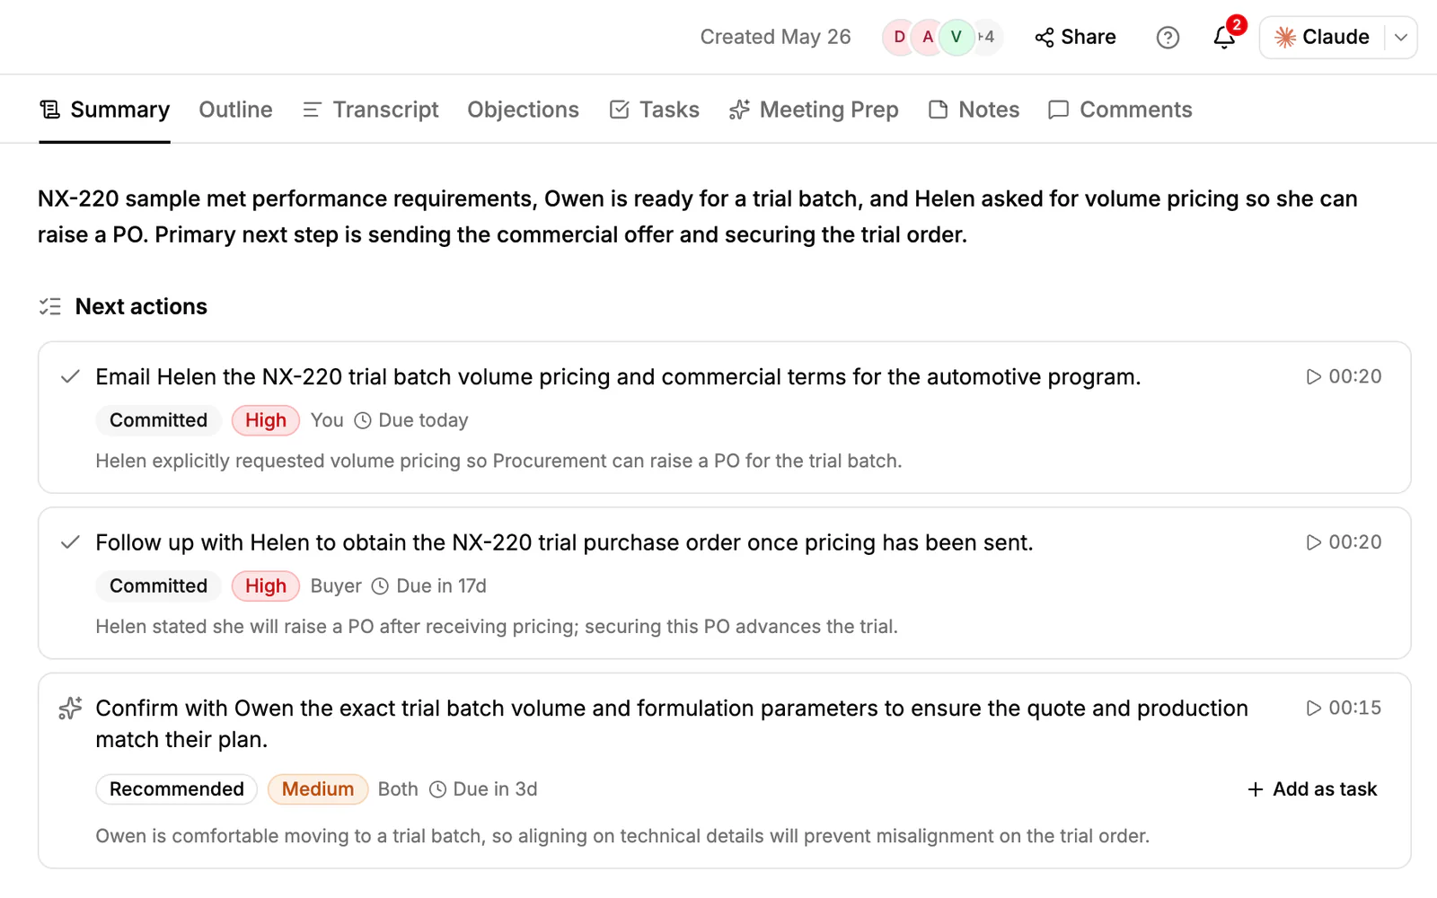Viewport: 1437px width, 898px height.
Task: Switch to the Notes tab
Action: [x=974, y=110]
